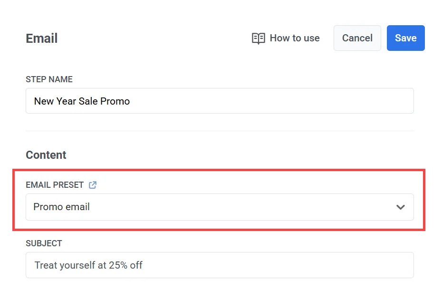Viewport: 442px width, 290px height.
Task: Open the Email Preset external link icon
Action: pyautogui.click(x=93, y=185)
